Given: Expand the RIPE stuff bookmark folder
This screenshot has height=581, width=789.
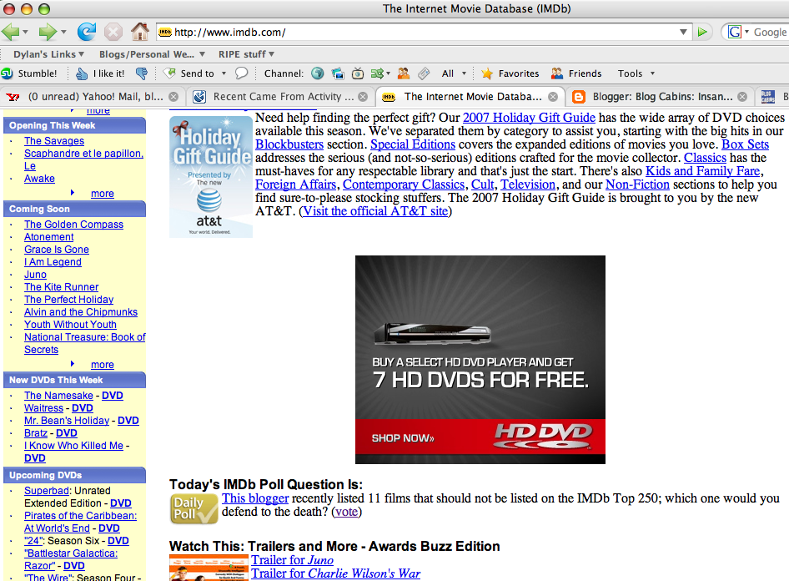Looking at the screenshot, I should (x=247, y=54).
